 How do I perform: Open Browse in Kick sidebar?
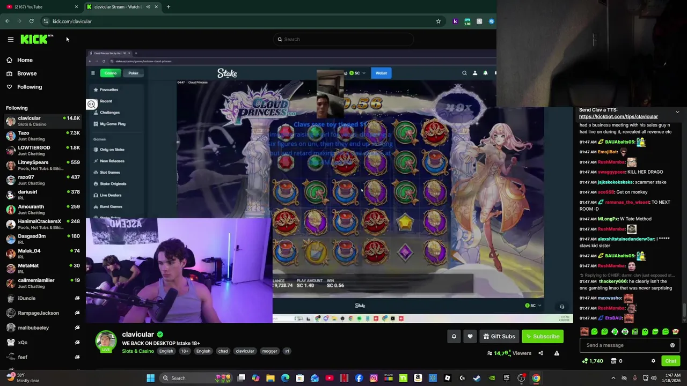27,73
